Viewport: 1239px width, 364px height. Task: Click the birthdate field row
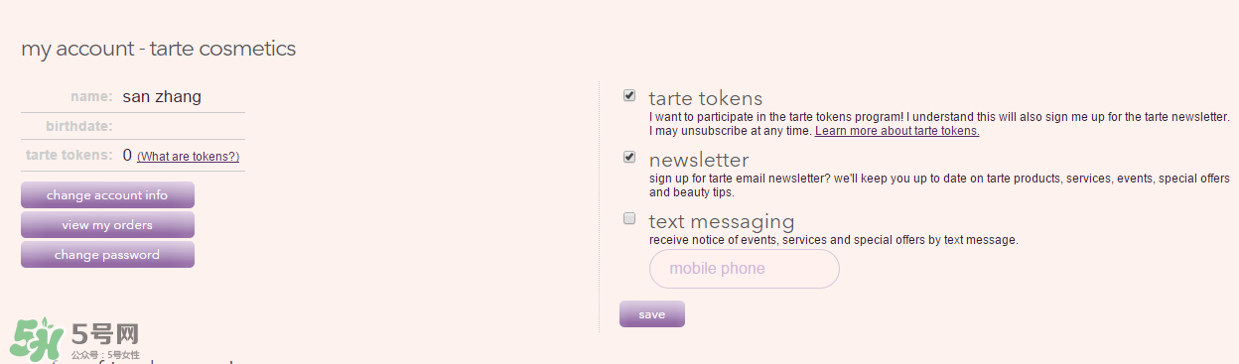pos(133,126)
